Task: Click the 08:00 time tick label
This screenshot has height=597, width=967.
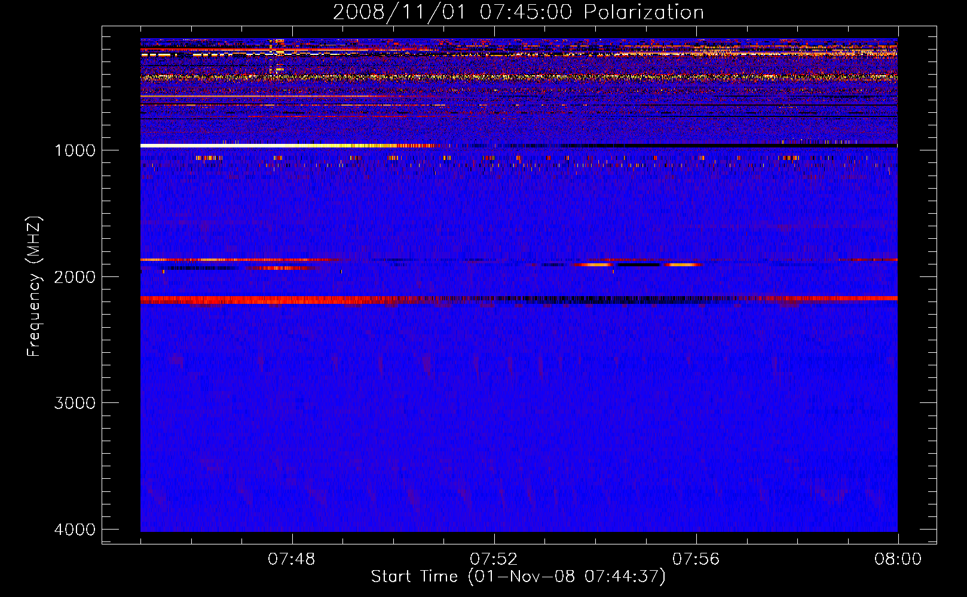Action: [898, 559]
